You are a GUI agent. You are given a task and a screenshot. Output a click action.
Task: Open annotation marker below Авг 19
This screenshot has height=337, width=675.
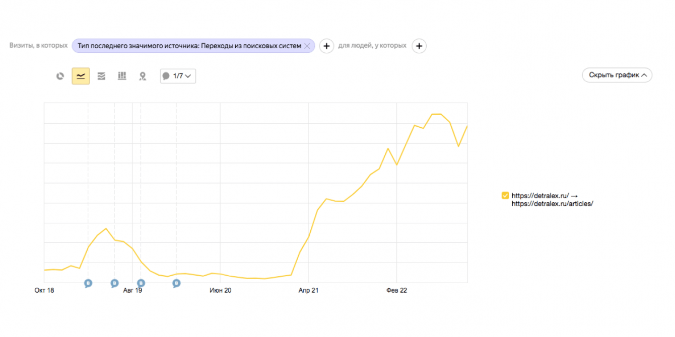click(141, 283)
